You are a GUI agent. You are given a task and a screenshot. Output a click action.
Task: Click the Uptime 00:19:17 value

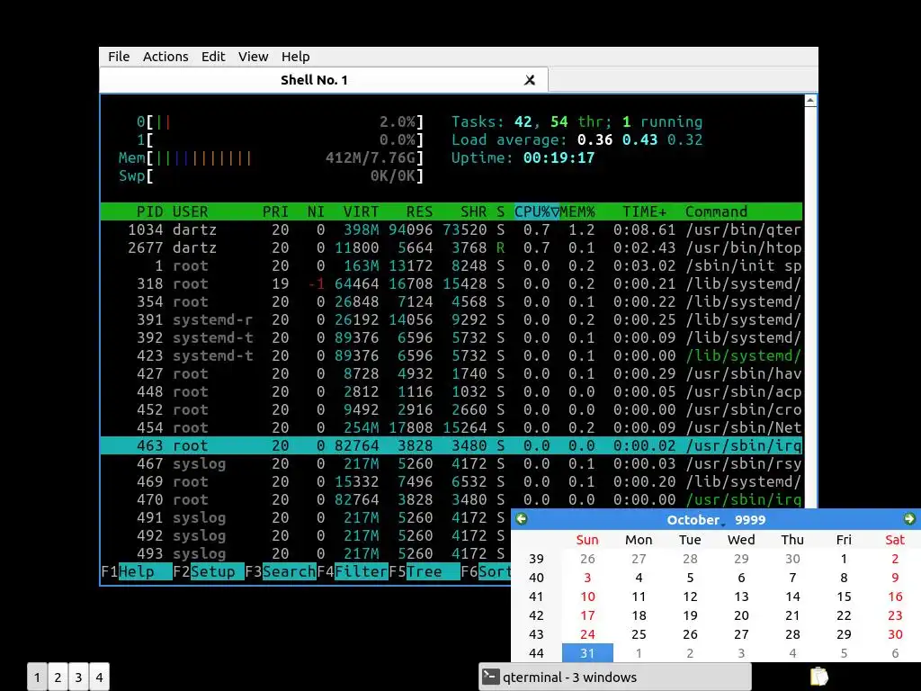point(559,157)
